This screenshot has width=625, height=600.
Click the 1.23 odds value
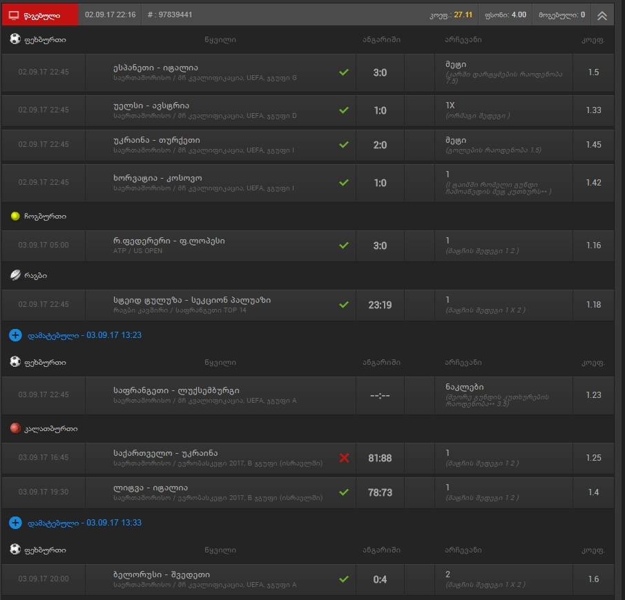click(x=593, y=395)
